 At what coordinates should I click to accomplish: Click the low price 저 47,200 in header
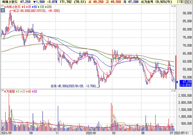click(x=131, y=2)
